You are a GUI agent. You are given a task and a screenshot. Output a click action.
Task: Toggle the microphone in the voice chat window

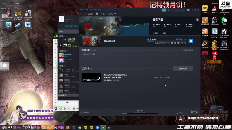(x=65, y=109)
